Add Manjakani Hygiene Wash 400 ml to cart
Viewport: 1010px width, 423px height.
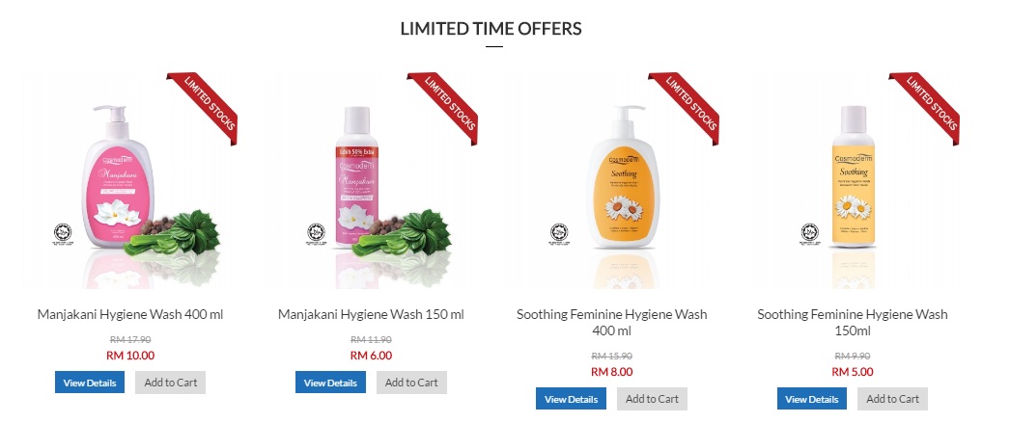pyautogui.click(x=171, y=383)
